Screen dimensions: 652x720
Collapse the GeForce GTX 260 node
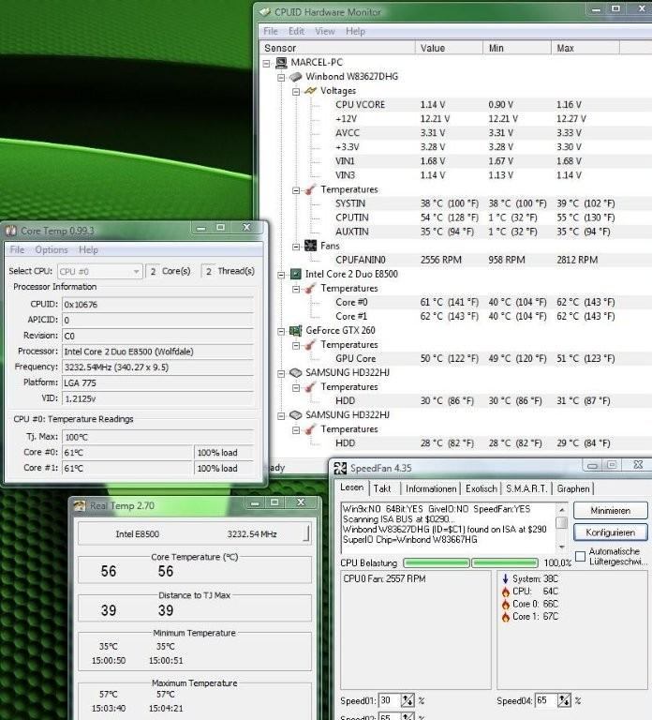tap(281, 332)
